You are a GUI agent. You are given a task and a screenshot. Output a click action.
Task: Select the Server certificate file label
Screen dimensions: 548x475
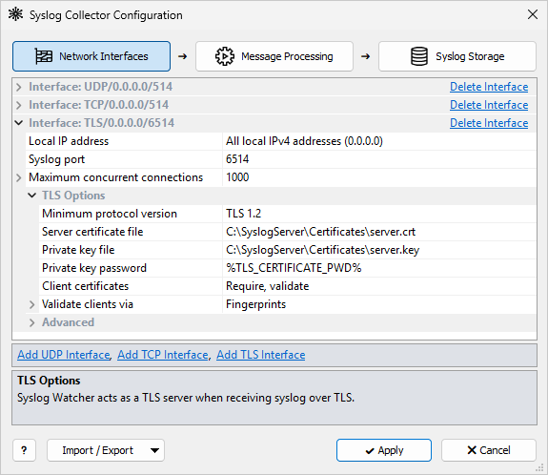pos(92,232)
